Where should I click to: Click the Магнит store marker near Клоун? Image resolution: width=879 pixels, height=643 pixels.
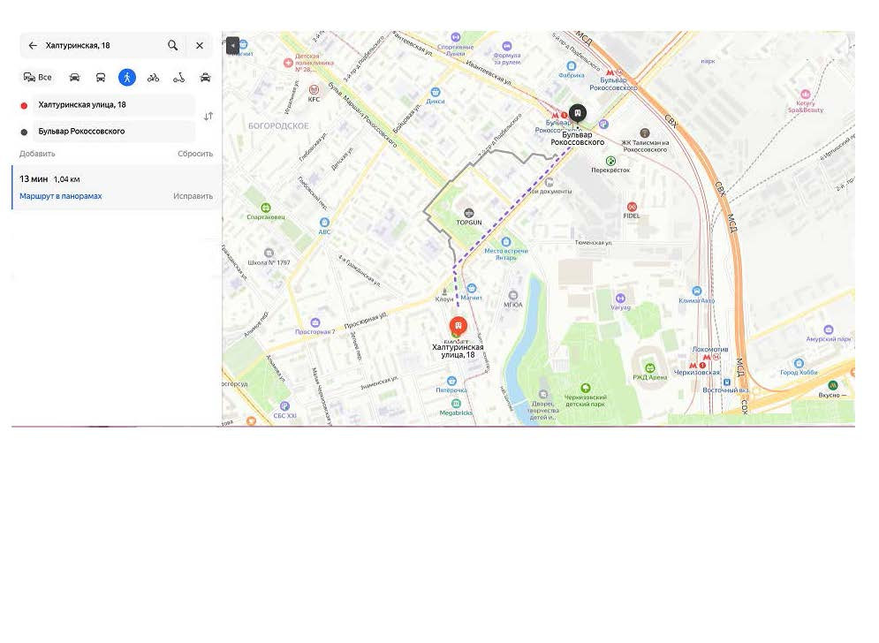click(x=472, y=288)
